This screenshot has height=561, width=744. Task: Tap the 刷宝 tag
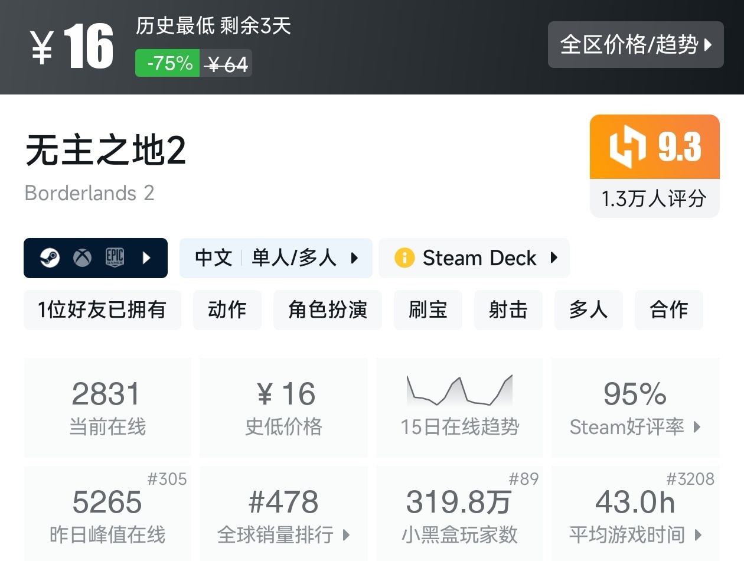(x=428, y=310)
